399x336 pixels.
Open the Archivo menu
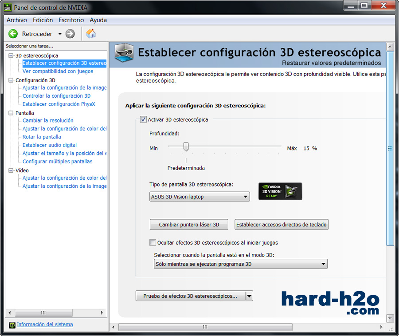point(16,20)
